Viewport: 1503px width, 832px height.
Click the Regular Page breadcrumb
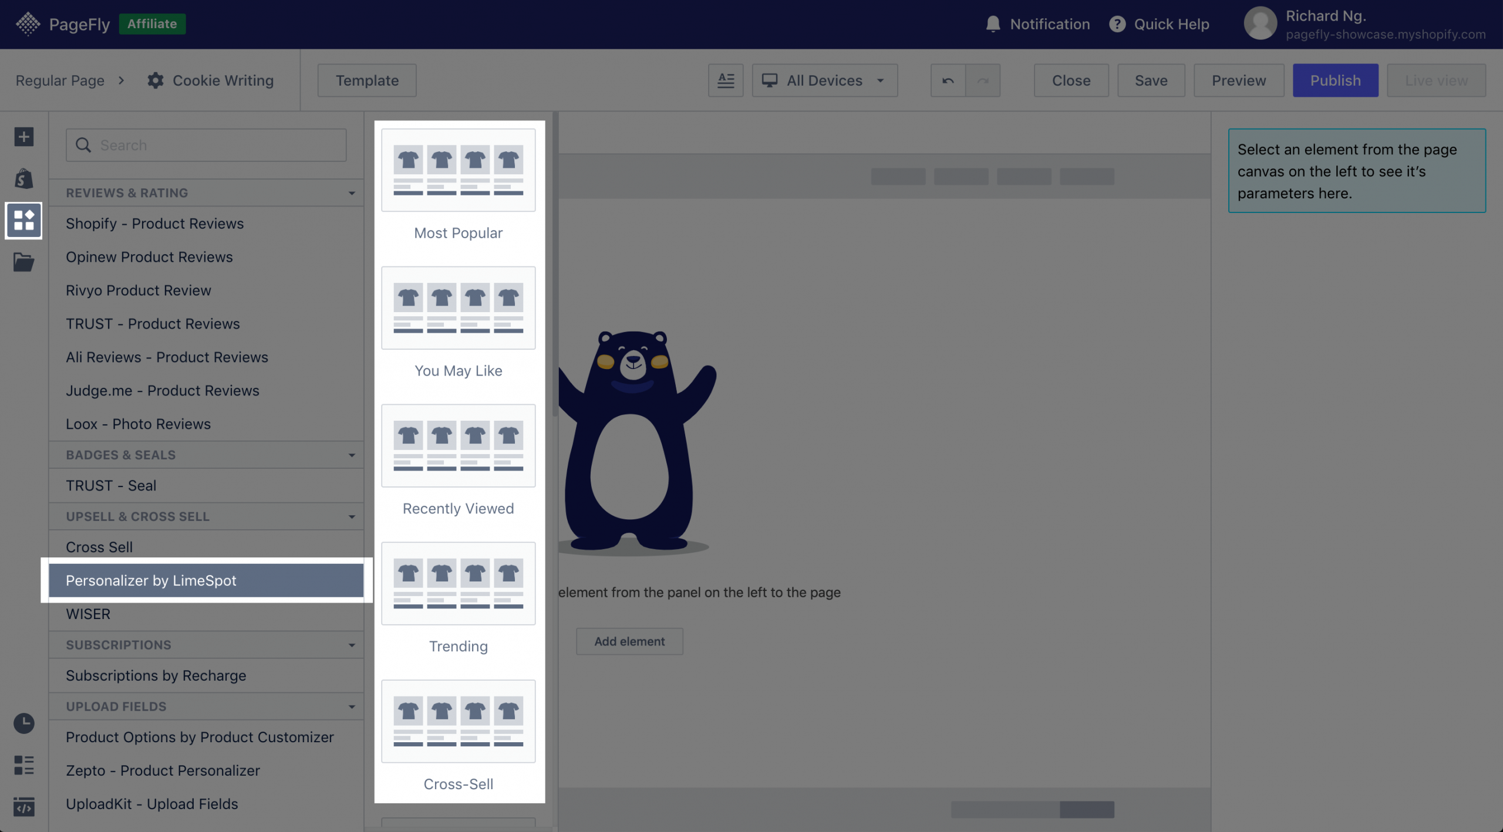[x=60, y=80]
